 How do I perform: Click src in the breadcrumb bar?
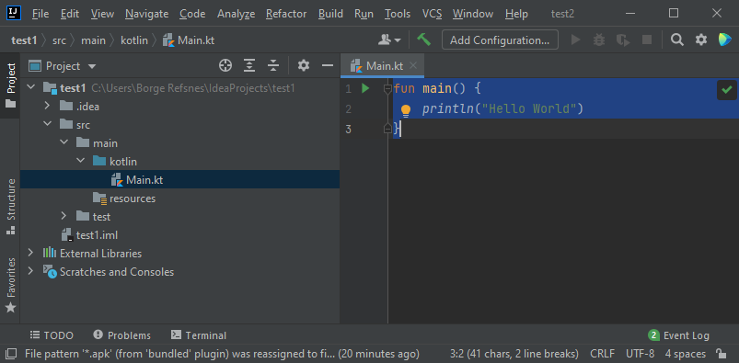[x=59, y=40]
